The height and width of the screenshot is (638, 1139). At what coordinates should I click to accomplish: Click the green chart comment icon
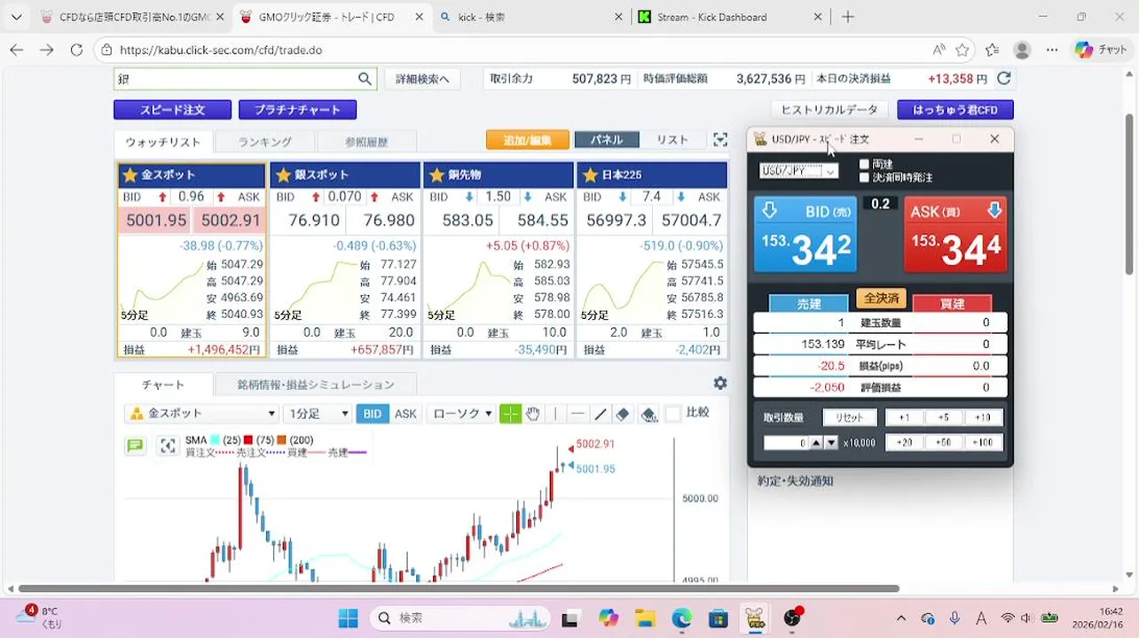tap(135, 446)
